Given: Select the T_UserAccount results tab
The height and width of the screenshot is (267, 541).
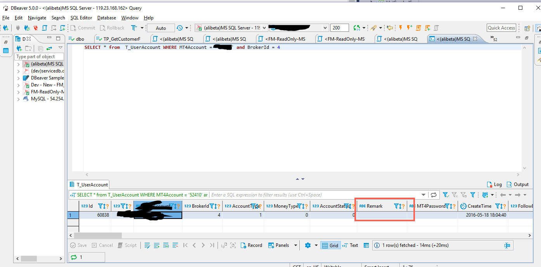Looking at the screenshot, I should pyautogui.click(x=89, y=185).
